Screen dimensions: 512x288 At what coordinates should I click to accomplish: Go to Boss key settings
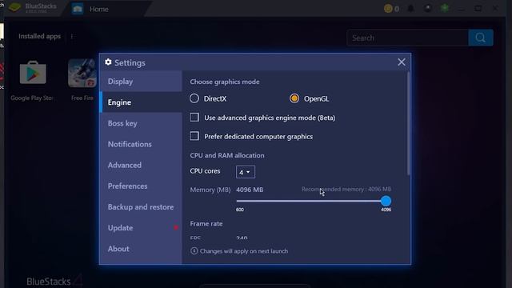click(141, 123)
